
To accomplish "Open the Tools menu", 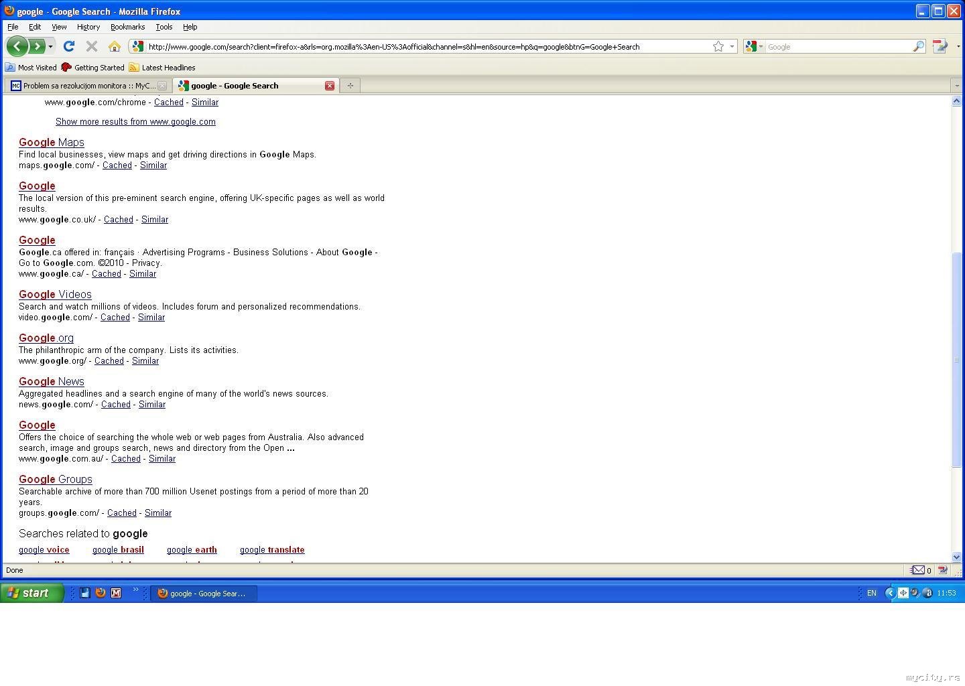I will coord(164,27).
